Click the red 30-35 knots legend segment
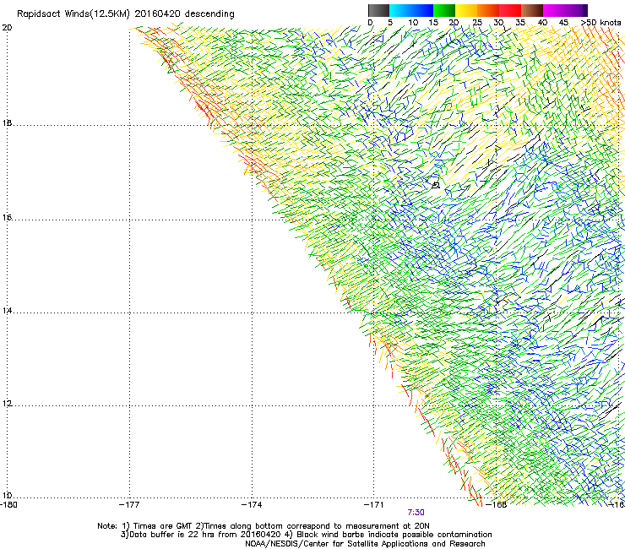Image resolution: width=625 pixels, height=549 pixels. 510,10
